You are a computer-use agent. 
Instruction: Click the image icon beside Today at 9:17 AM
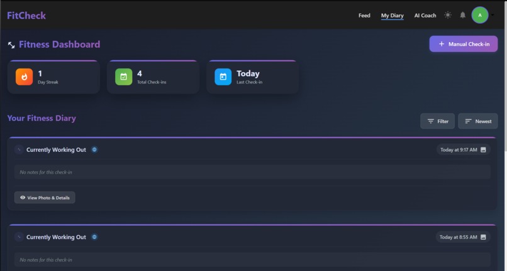(x=483, y=150)
